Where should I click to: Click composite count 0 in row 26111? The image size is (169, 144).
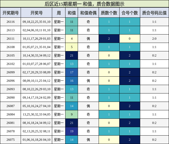click(x=130, y=39)
